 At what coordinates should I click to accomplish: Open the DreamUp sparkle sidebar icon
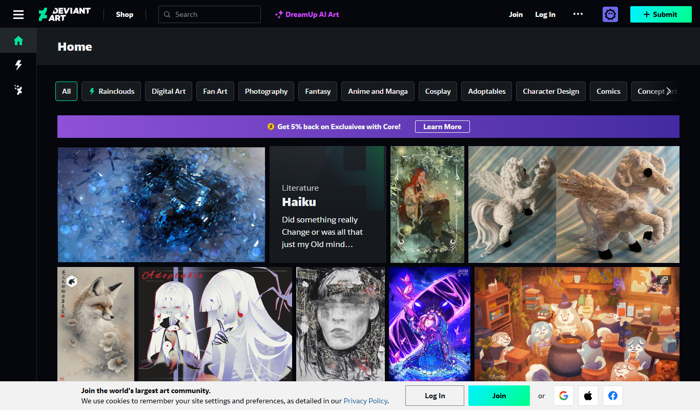(x=18, y=90)
